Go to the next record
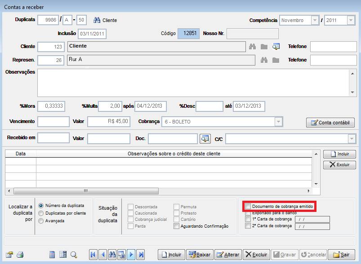 (x=131, y=255)
